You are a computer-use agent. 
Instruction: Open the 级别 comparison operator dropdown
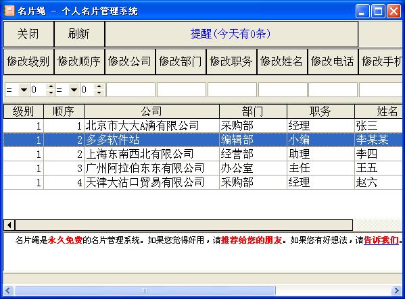[24, 90]
